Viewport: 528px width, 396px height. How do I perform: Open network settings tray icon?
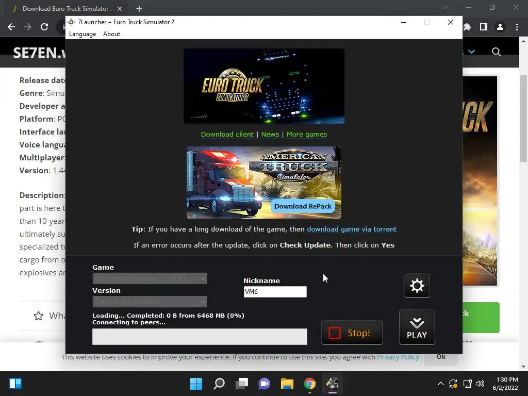tap(467, 384)
